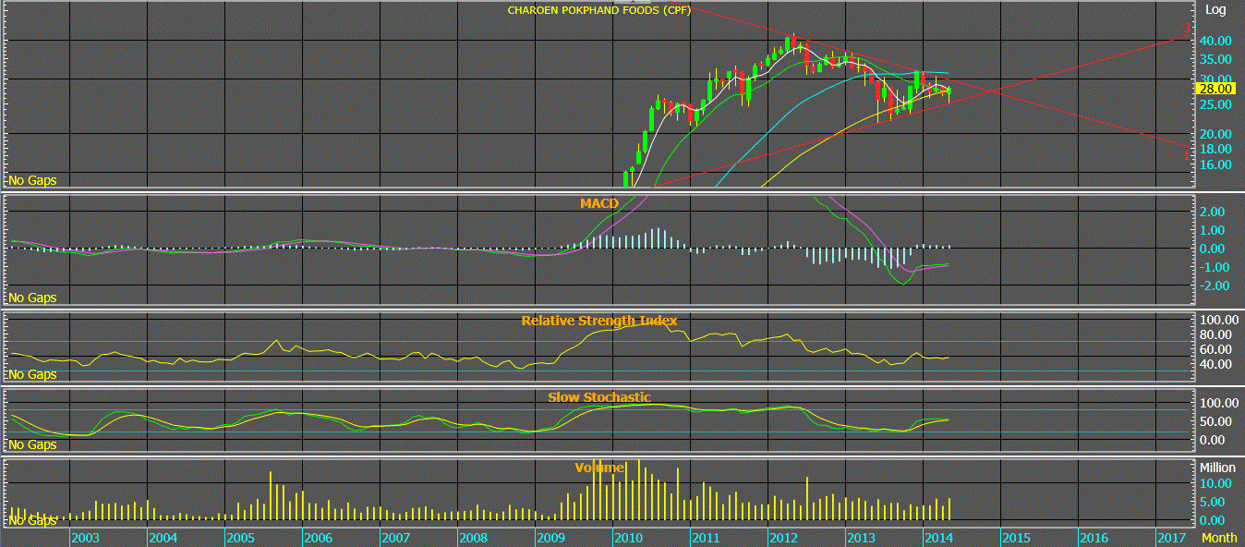Select the 50.00 Slow Stochastic axis value

[x=1215, y=421]
